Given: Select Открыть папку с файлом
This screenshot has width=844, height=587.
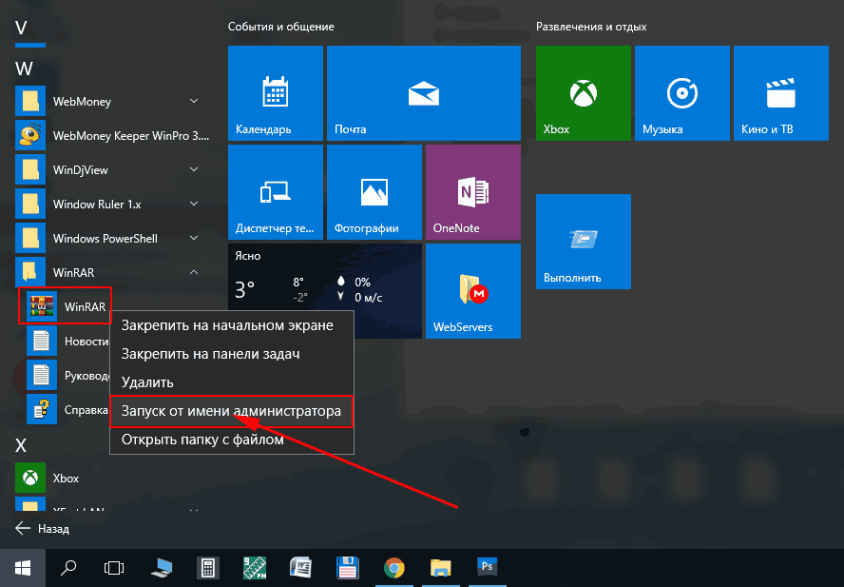Looking at the screenshot, I should coord(232,440).
